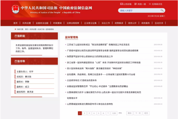Click 首页 in the breadcrumb trail
The height and width of the screenshot is (119, 178).
(x=27, y=29)
